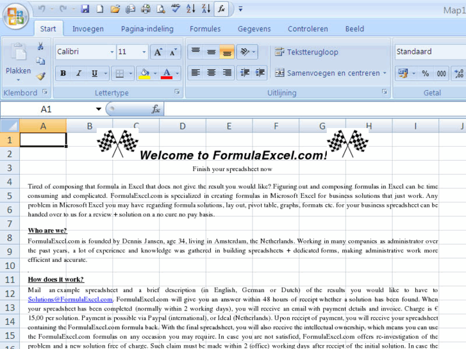Open a file with the folder icon
This screenshot has width=466, height=349.
point(115,9)
